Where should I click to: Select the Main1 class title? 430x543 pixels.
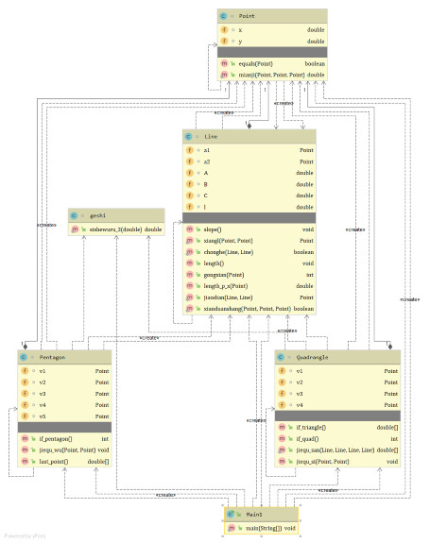click(254, 515)
